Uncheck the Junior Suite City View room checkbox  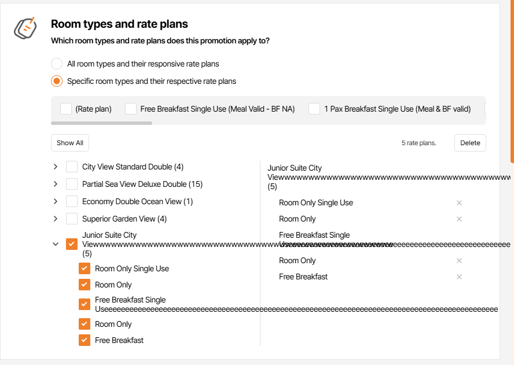pos(72,244)
